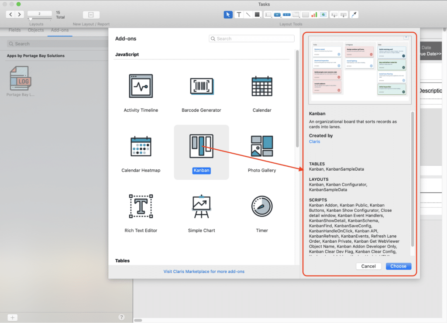The width and height of the screenshot is (447, 323).
Task: Select the Line tool
Action: pos(248,14)
